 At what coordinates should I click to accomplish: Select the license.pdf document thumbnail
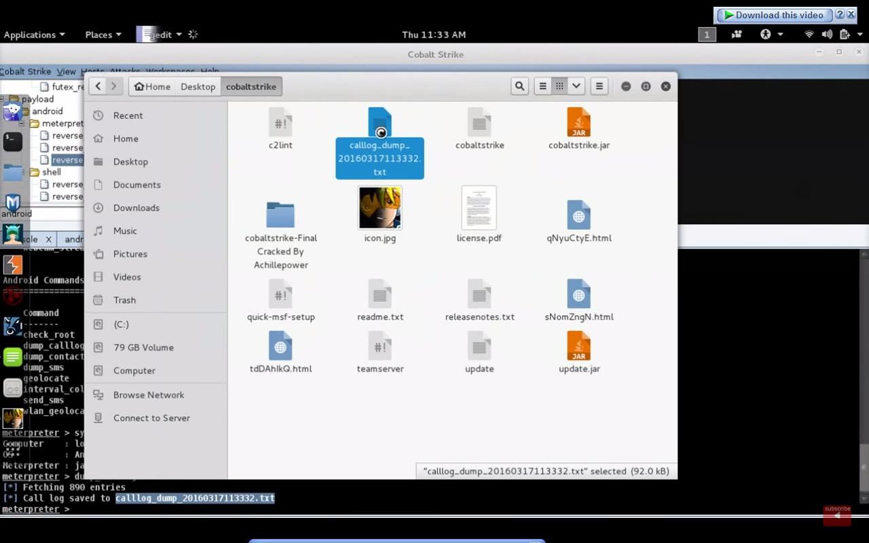479,208
